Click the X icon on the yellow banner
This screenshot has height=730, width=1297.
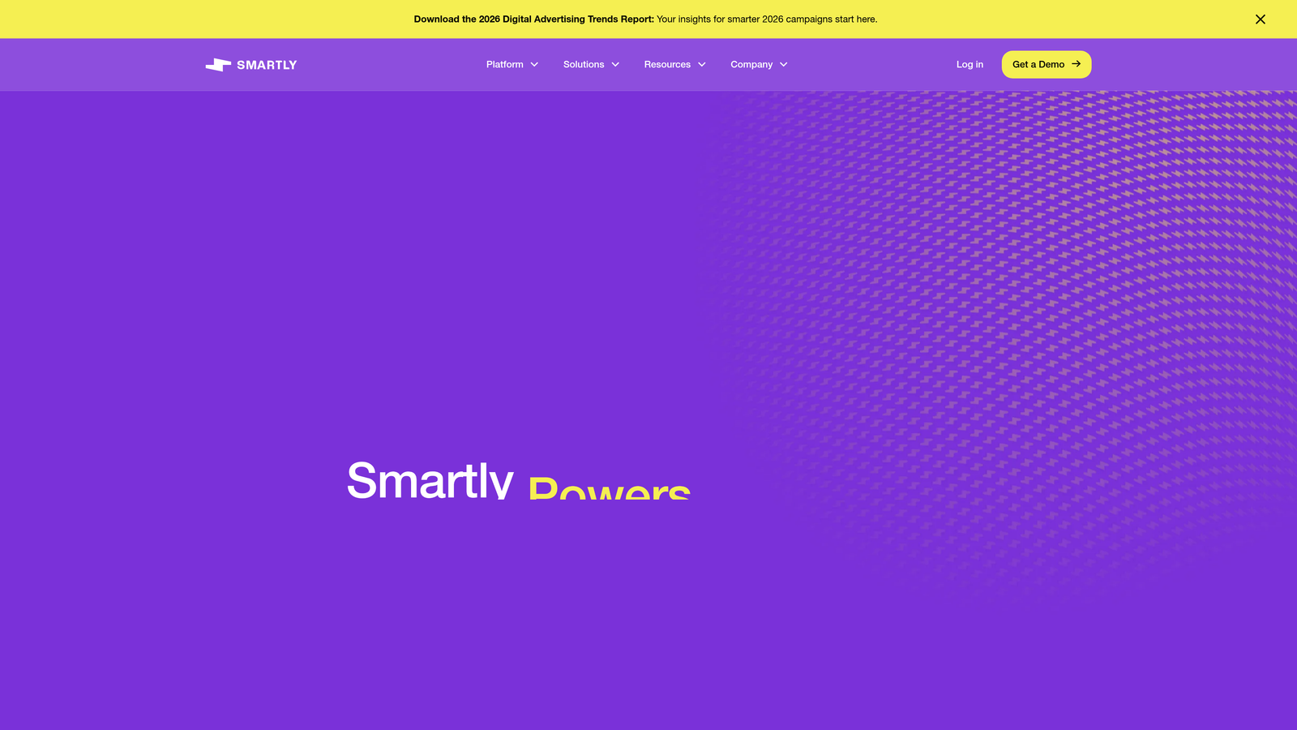coord(1261,19)
